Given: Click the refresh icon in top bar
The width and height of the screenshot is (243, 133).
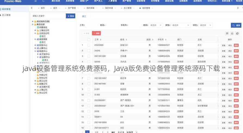Looking at the screenshot, I should pos(43,1).
